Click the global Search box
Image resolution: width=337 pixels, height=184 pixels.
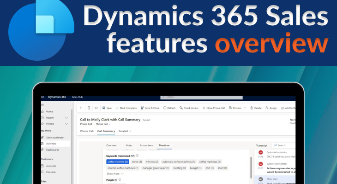[202, 97]
